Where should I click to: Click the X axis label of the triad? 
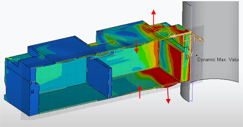click(169, 35)
